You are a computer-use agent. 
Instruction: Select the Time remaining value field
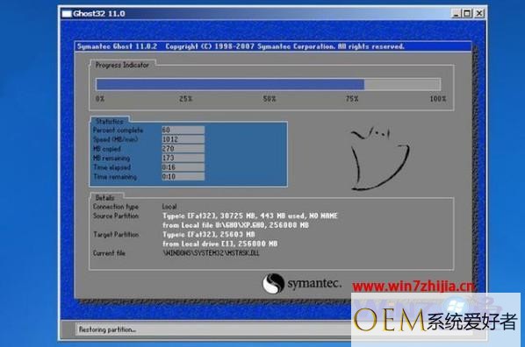click(x=183, y=176)
